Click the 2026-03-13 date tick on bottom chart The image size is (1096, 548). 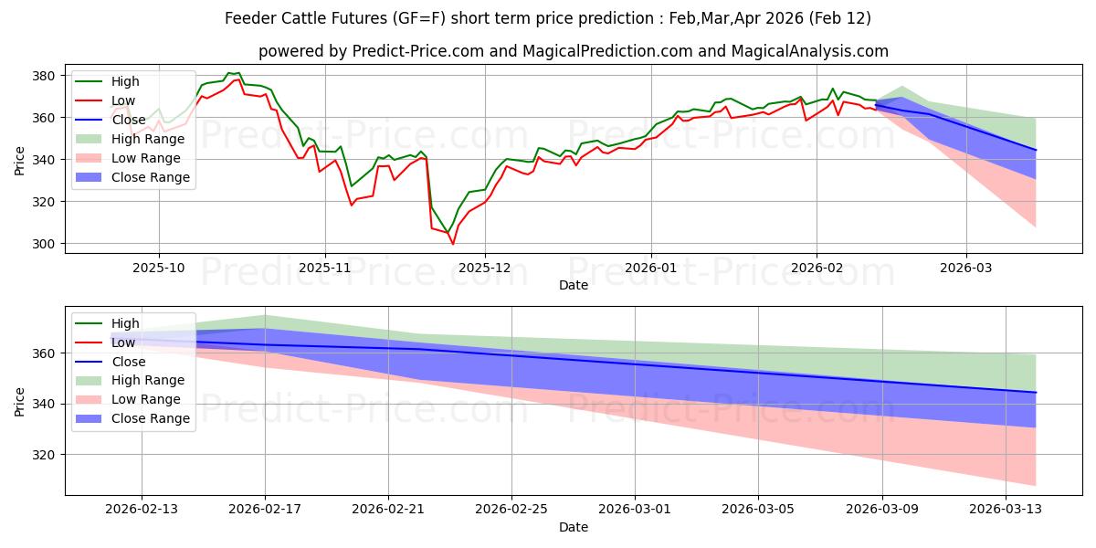(1005, 510)
